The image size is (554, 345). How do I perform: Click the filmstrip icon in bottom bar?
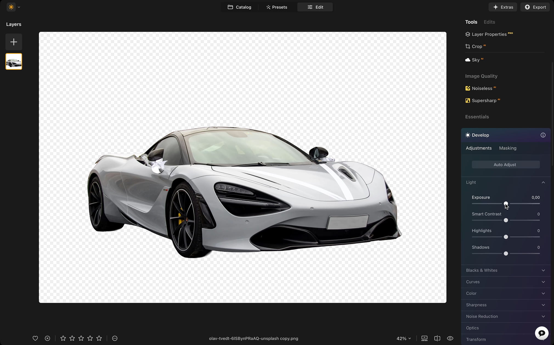point(424,338)
